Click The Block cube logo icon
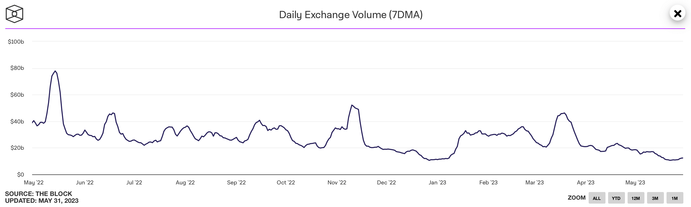691x207 pixels. coord(14,14)
